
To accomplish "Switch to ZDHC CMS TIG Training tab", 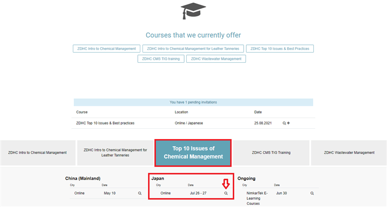I will pyautogui.click(x=271, y=153).
